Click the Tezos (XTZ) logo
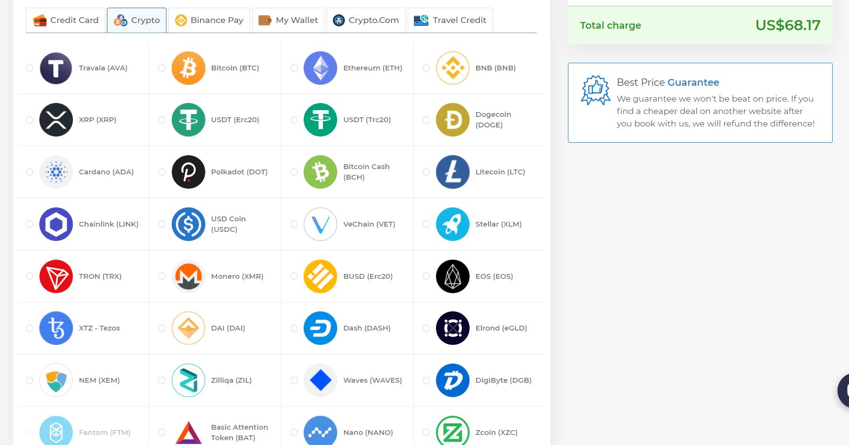849x445 pixels. coord(56,328)
